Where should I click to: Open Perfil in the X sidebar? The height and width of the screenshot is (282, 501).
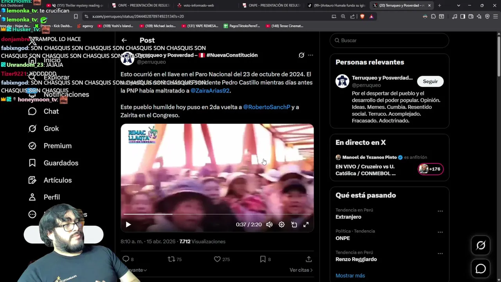(44, 197)
